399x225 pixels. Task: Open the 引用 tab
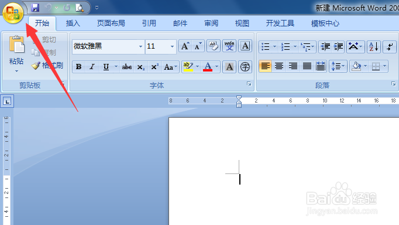[149, 23]
